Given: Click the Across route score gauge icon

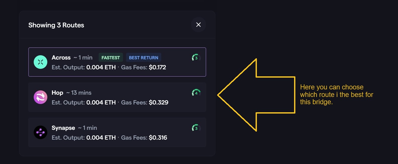Looking at the screenshot, I should point(196,58).
